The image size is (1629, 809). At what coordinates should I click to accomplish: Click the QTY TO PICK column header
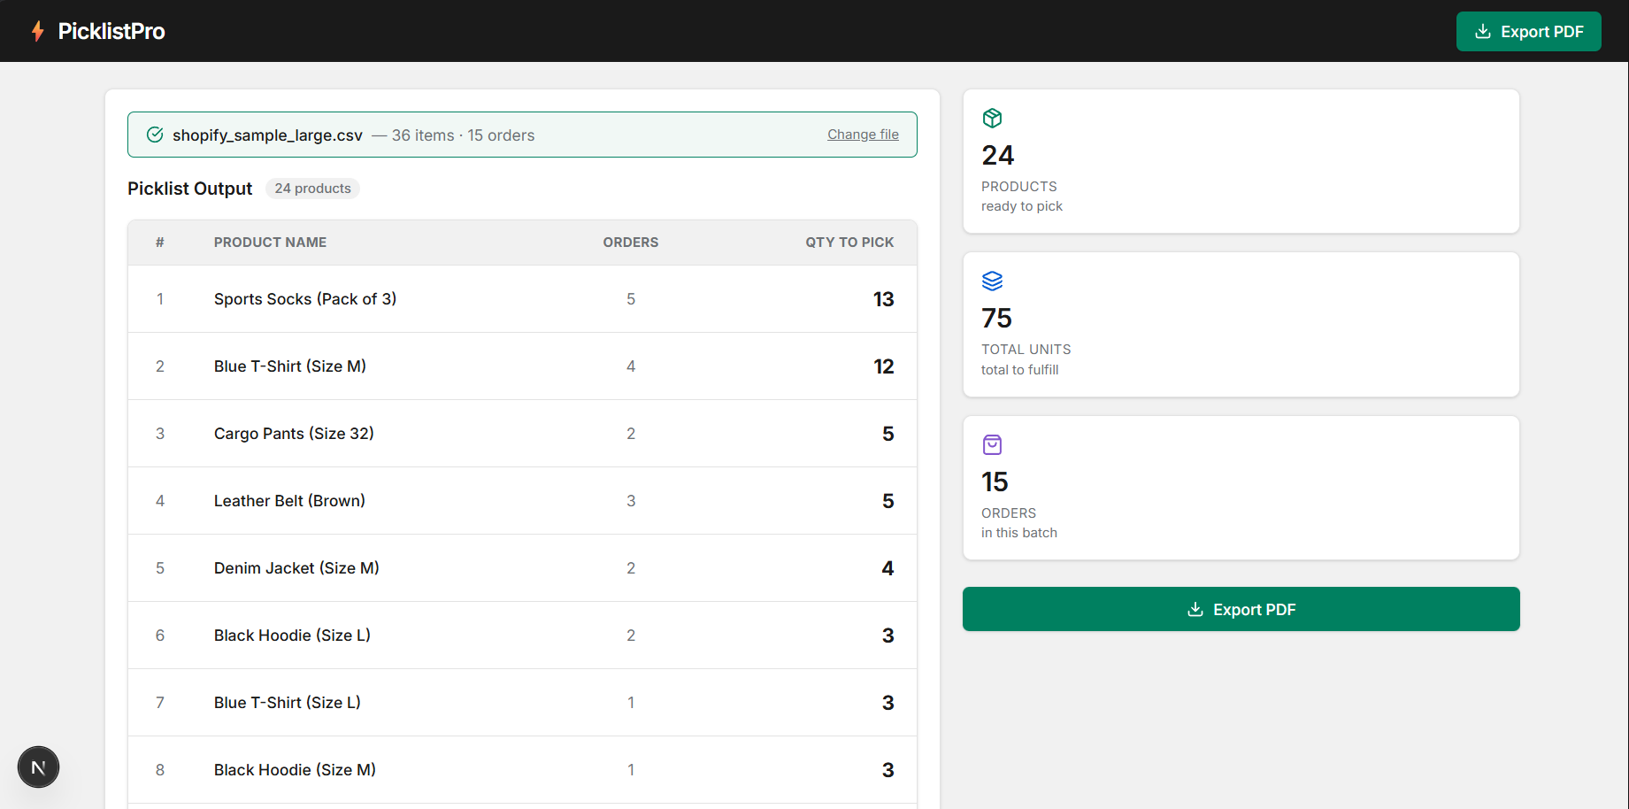tap(849, 243)
